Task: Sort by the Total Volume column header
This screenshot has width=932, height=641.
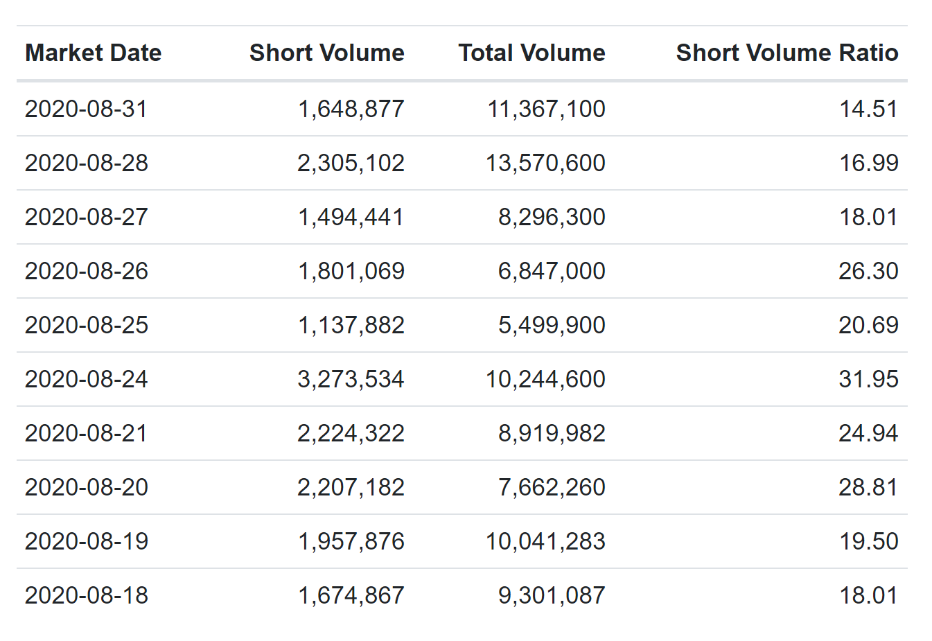Action: (531, 53)
